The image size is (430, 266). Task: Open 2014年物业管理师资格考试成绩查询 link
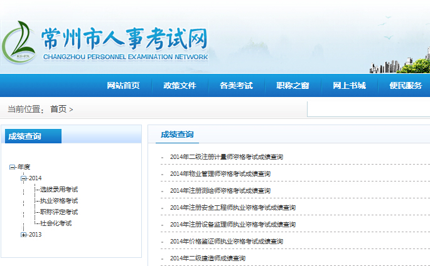coord(220,174)
